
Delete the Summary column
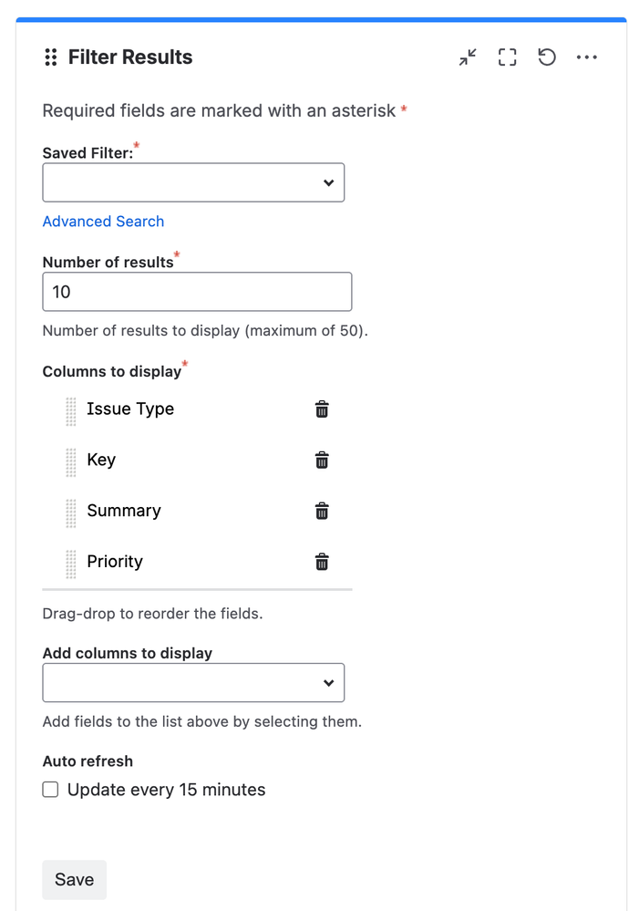[x=322, y=512]
